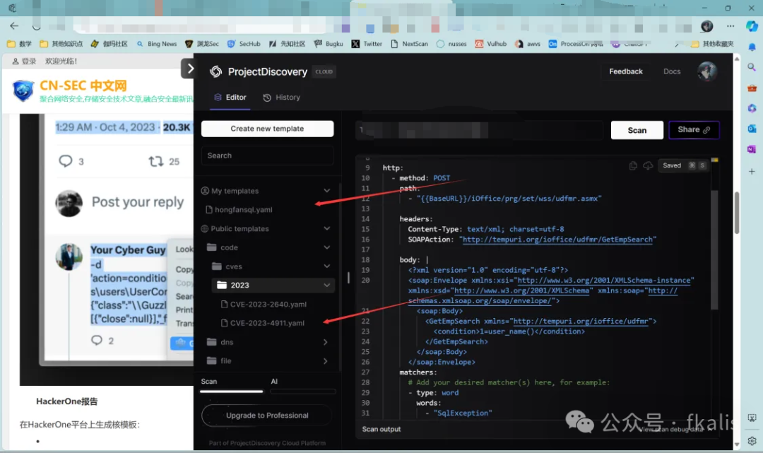Click the Post your reply field

click(138, 202)
